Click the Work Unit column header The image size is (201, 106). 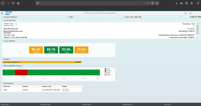click(7, 86)
